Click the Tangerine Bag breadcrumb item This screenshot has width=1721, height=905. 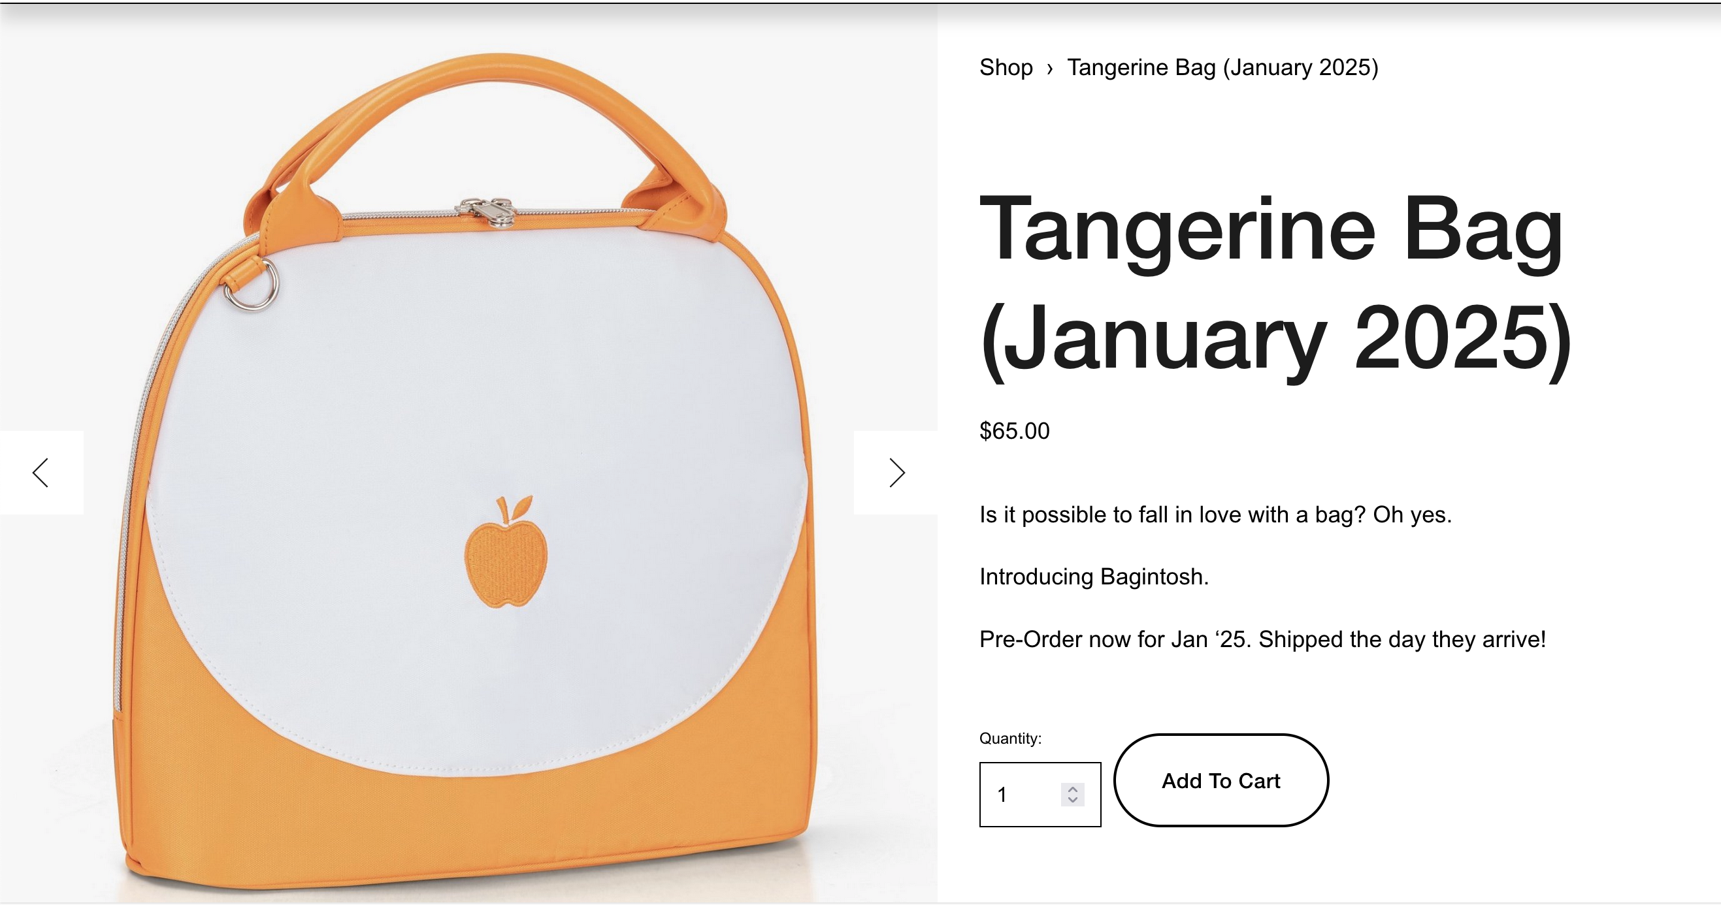tap(1222, 67)
